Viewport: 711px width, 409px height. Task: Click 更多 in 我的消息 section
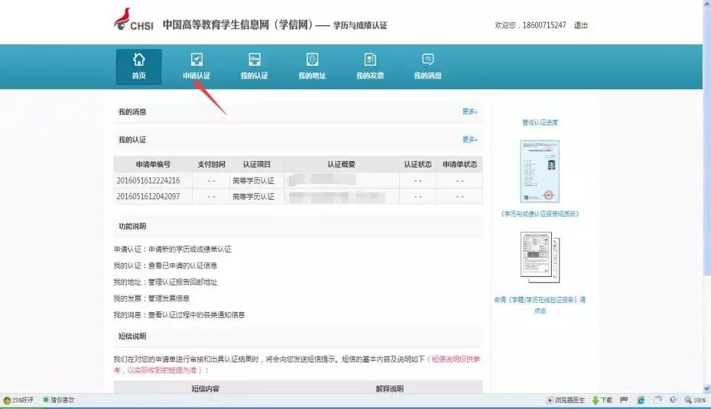[469, 111]
